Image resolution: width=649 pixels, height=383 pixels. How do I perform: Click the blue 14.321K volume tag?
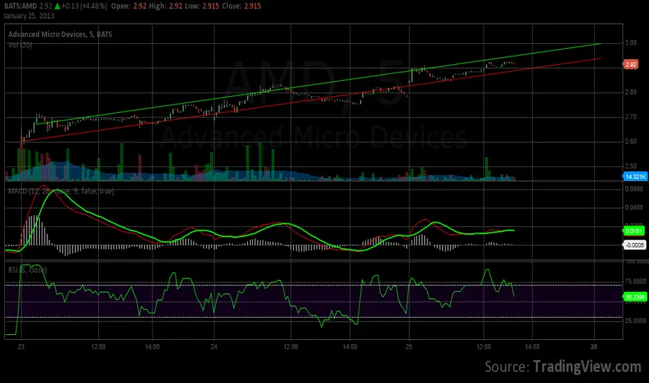tap(635, 177)
